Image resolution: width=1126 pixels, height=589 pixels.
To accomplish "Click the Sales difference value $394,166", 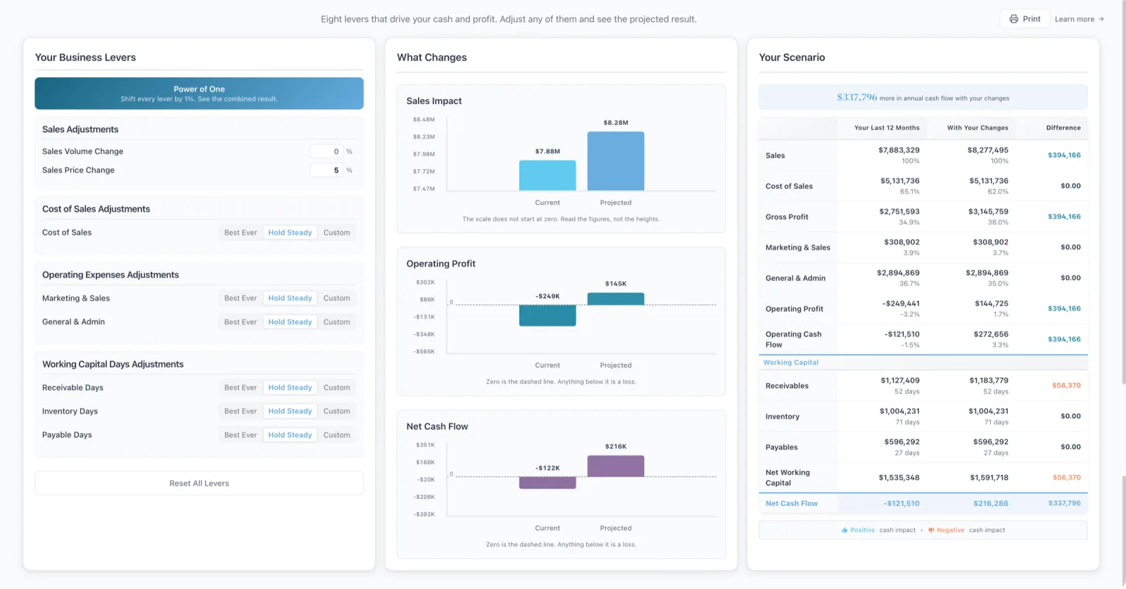I will point(1064,155).
